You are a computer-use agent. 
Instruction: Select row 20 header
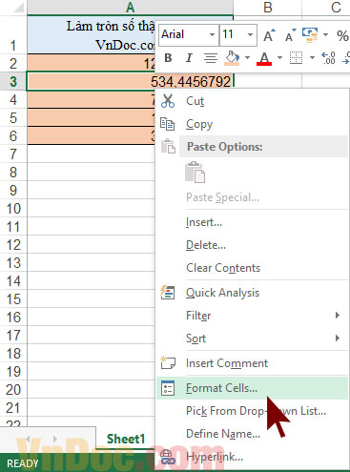click(13, 390)
